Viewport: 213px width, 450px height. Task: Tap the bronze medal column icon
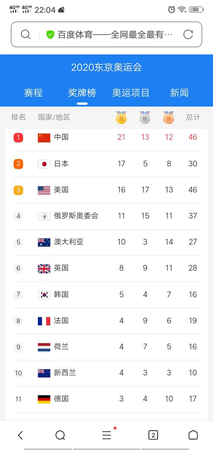pyautogui.click(x=168, y=118)
